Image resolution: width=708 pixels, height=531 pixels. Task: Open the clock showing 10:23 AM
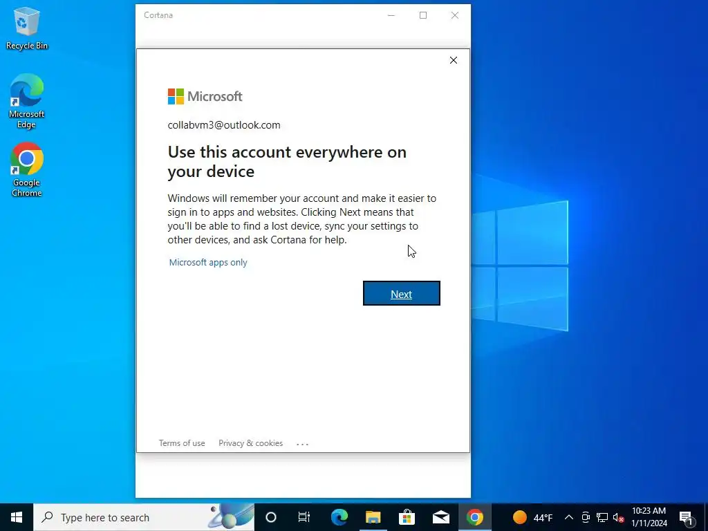tap(649, 517)
